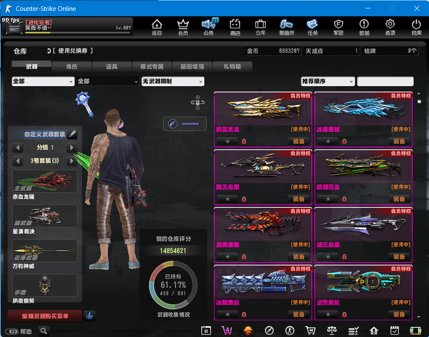Toggle favorite star for 暗黑魔翼

click(x=228, y=257)
